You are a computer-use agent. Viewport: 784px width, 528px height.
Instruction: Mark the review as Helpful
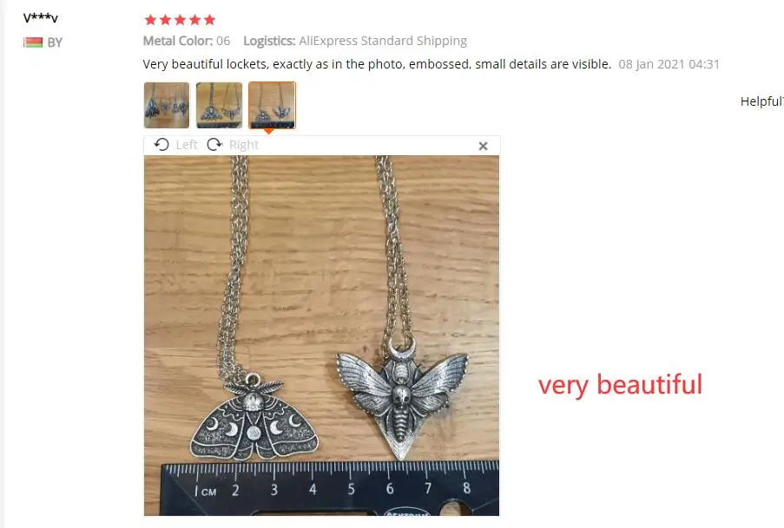click(761, 101)
